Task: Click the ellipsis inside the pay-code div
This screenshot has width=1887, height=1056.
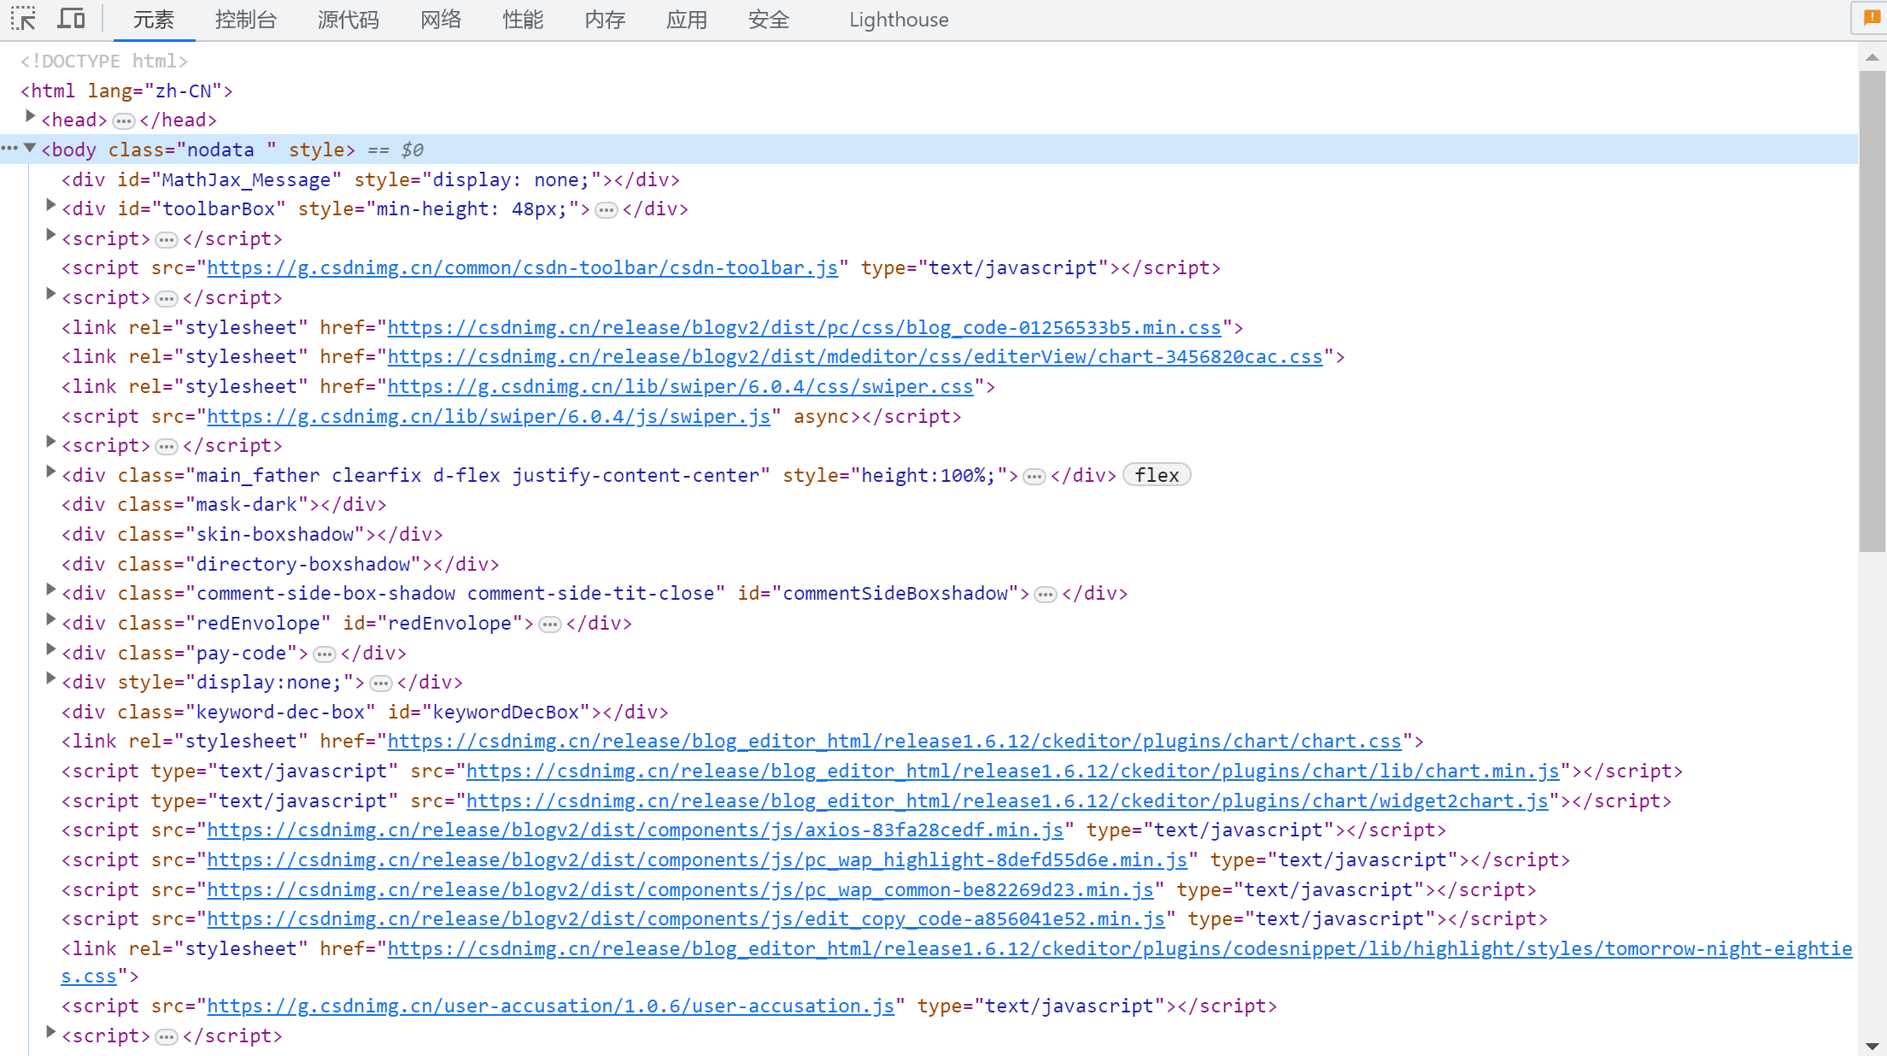Action: point(324,654)
